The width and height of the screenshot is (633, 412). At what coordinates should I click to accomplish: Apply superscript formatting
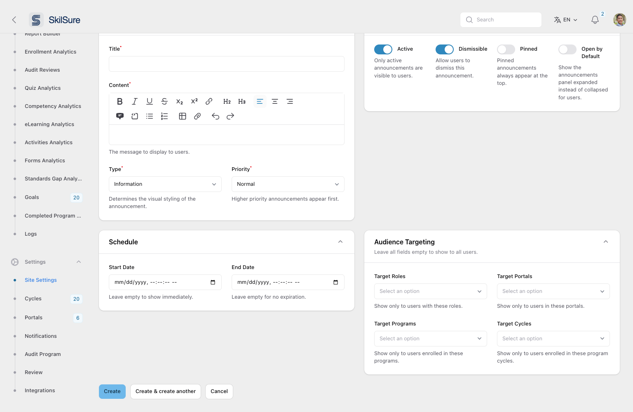(x=194, y=101)
